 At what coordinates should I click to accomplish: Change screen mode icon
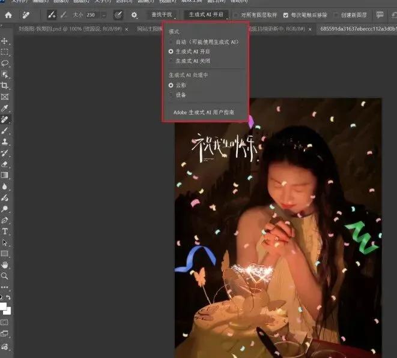click(5, 334)
